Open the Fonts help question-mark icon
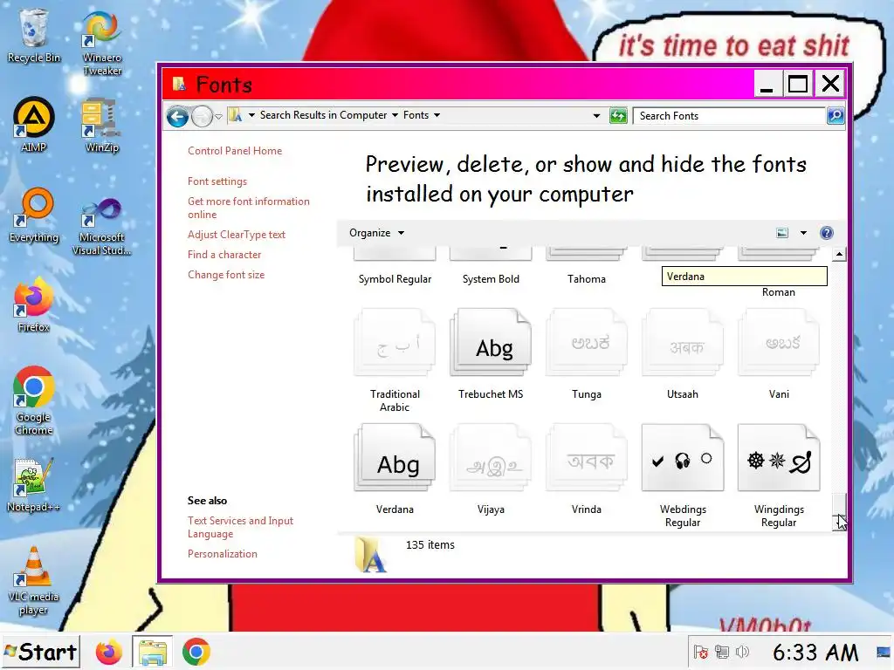Screen dimensions: 894x670 [826, 232]
